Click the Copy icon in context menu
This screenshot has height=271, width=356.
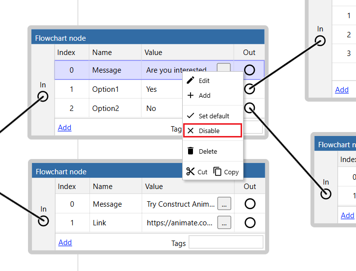218,172
